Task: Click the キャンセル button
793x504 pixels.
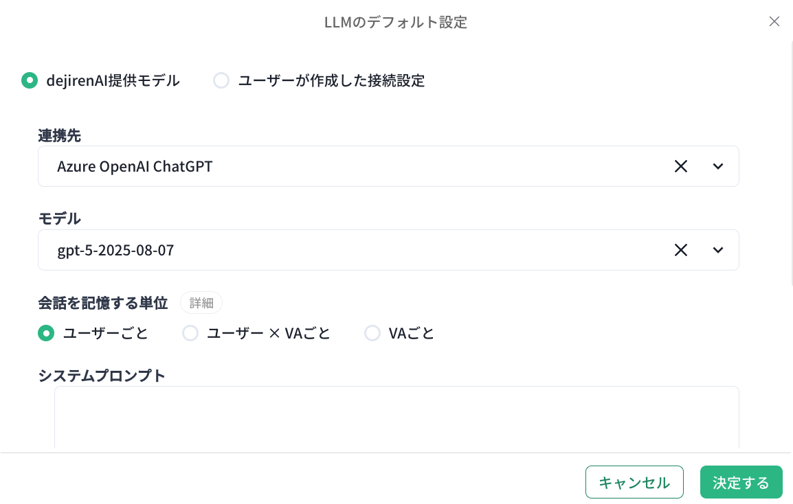Action: pos(634,482)
